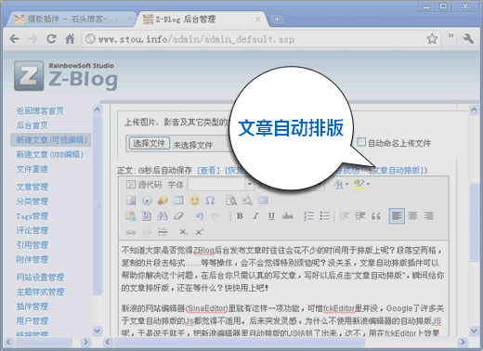The height and width of the screenshot is (351, 483).
Task: Insert numbered list
Action: point(308,215)
